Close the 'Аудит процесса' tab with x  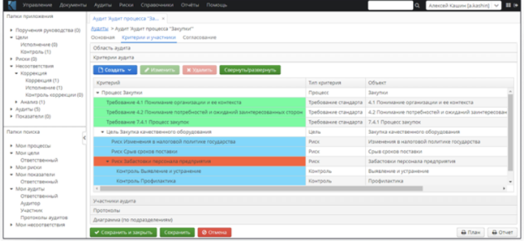(163, 19)
